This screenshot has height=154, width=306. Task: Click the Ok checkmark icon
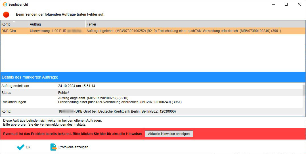click(x=20, y=147)
